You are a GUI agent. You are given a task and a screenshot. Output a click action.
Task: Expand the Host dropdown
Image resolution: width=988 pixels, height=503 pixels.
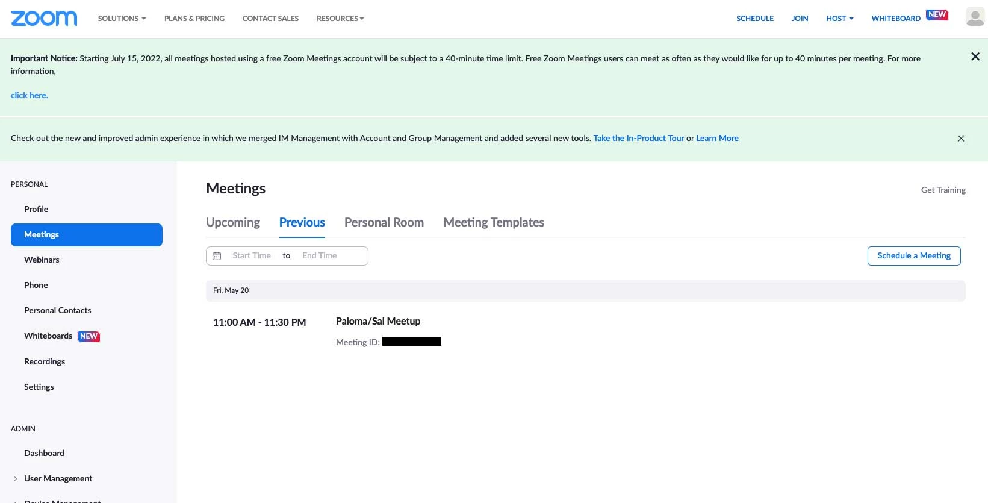point(839,19)
